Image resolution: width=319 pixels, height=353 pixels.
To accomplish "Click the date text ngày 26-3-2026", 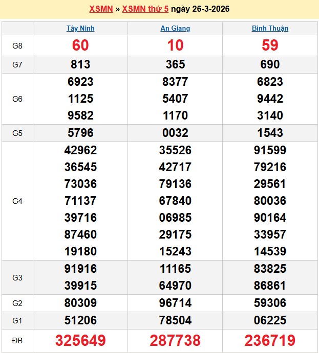I will click(200, 9).
